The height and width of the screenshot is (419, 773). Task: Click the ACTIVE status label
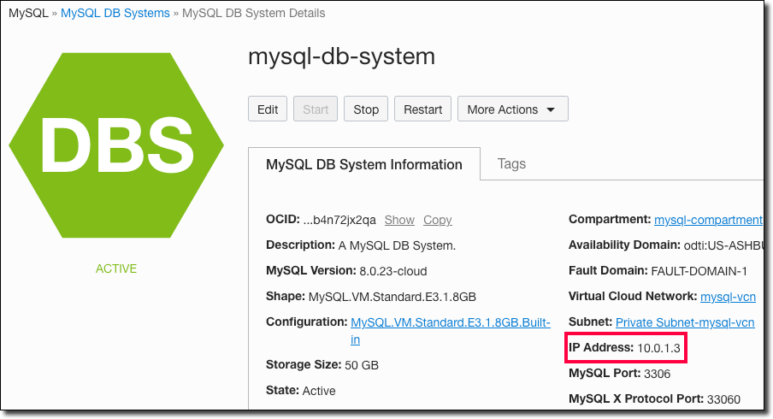tap(116, 269)
